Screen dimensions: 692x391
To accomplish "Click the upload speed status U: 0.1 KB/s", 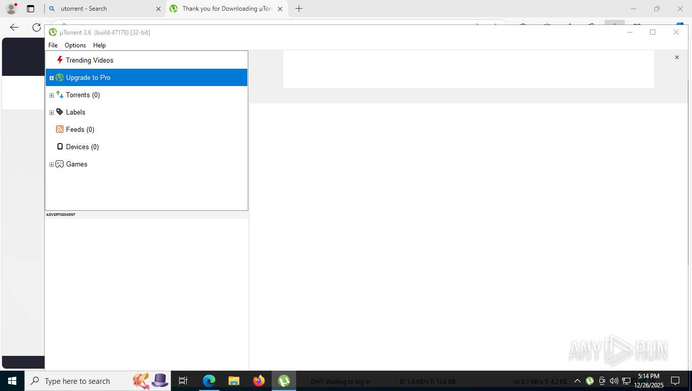I will pyautogui.click(x=540, y=382).
